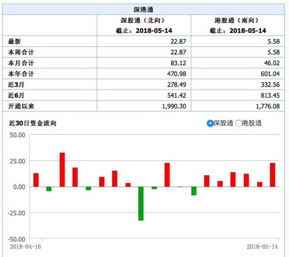
Task: Click the value 813.45 in 近6月 row
Action: (x=270, y=95)
